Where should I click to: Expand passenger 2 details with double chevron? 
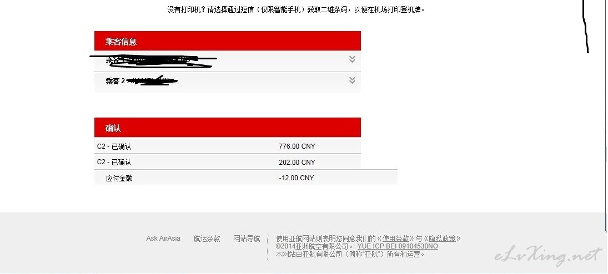coord(352,80)
